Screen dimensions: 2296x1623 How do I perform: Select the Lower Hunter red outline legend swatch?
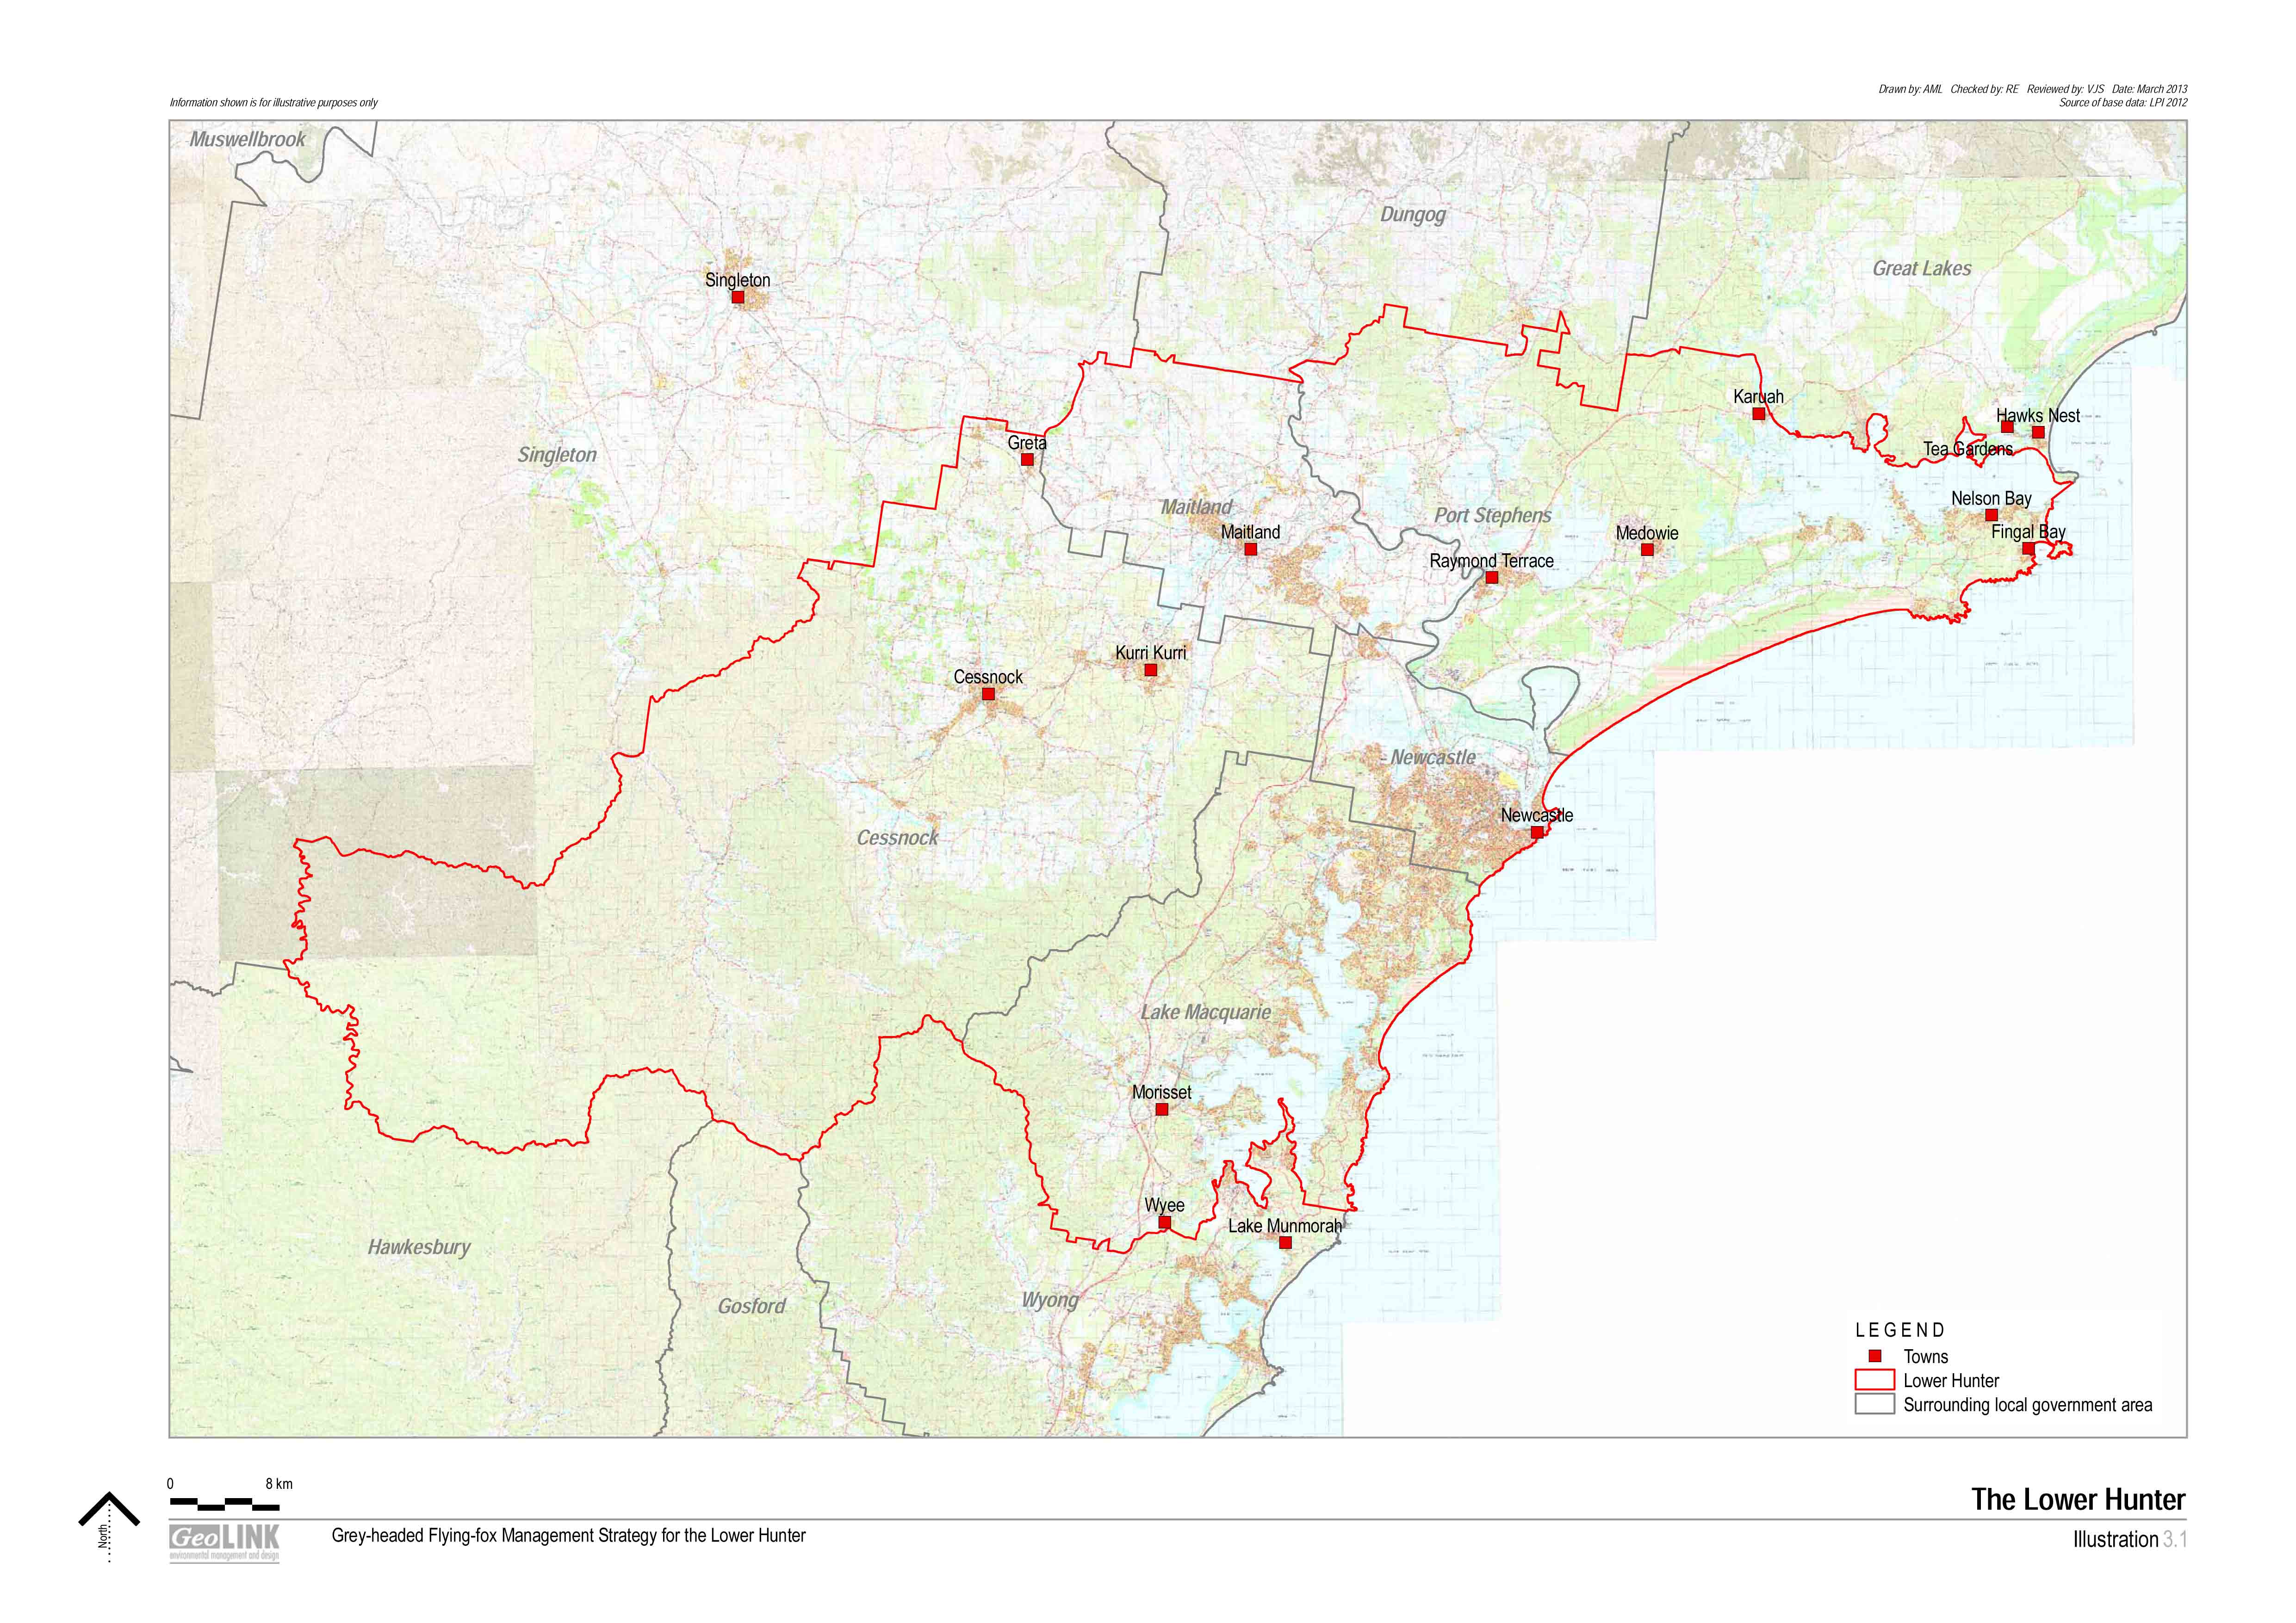[x=1875, y=1380]
